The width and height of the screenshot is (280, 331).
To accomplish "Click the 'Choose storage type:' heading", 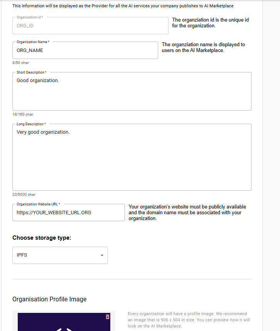I will (42, 238).
